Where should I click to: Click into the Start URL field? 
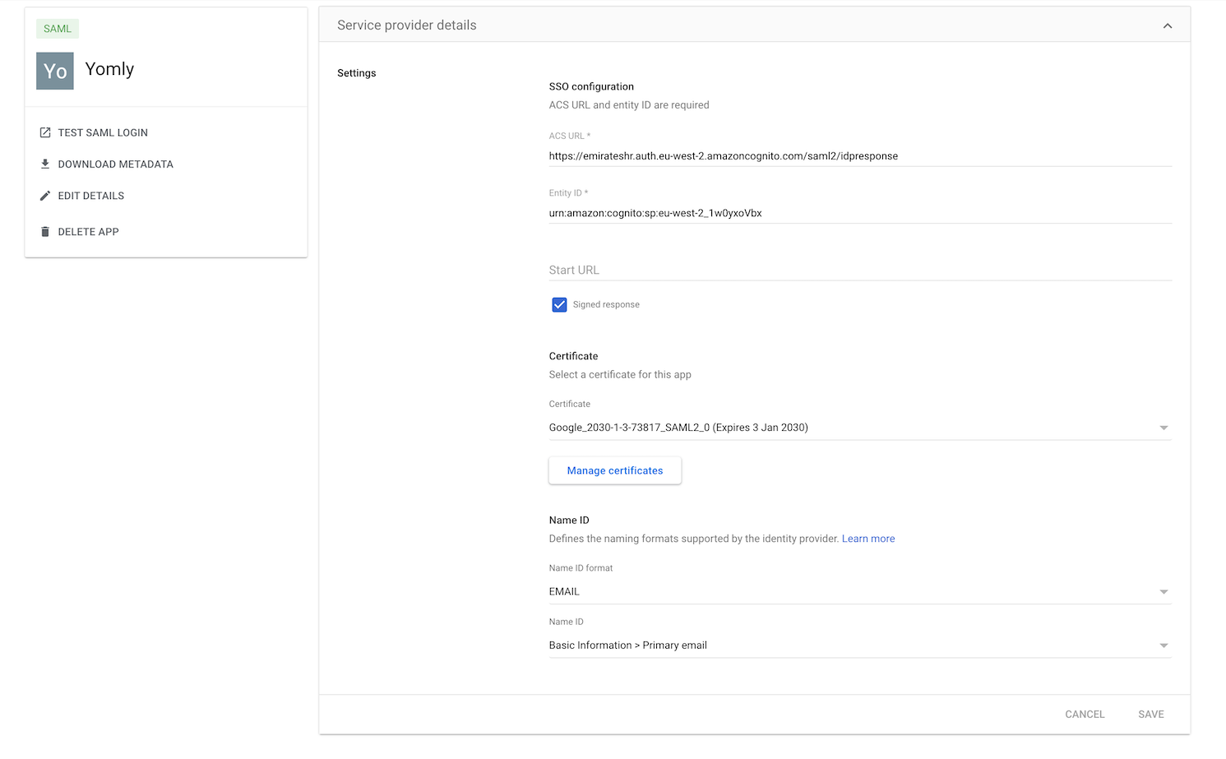859,270
